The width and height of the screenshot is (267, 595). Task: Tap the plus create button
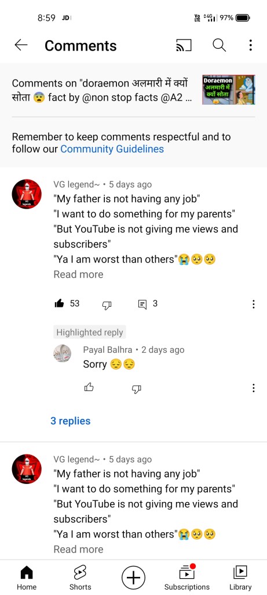point(133,577)
